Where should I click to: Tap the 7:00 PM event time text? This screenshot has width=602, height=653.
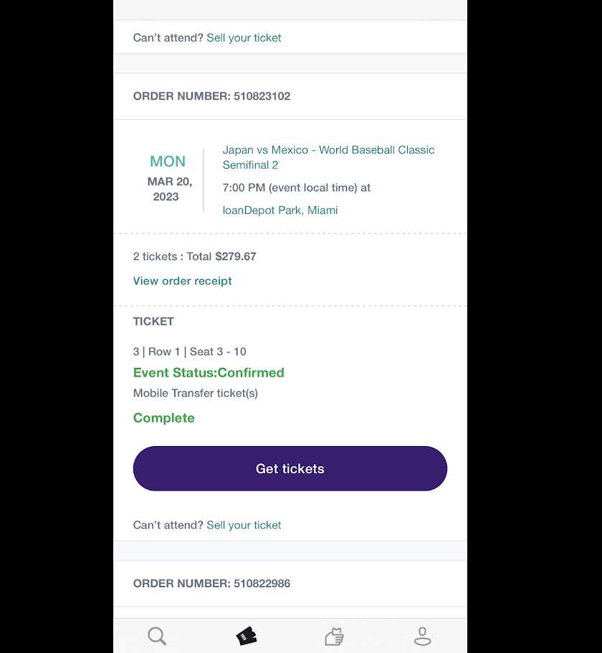pyautogui.click(x=296, y=188)
